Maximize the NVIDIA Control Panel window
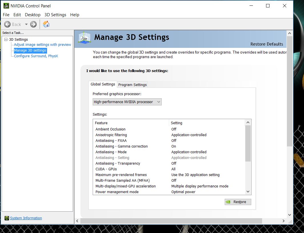Screen dimensions: 304x233 pyautogui.click(x=268, y=6)
